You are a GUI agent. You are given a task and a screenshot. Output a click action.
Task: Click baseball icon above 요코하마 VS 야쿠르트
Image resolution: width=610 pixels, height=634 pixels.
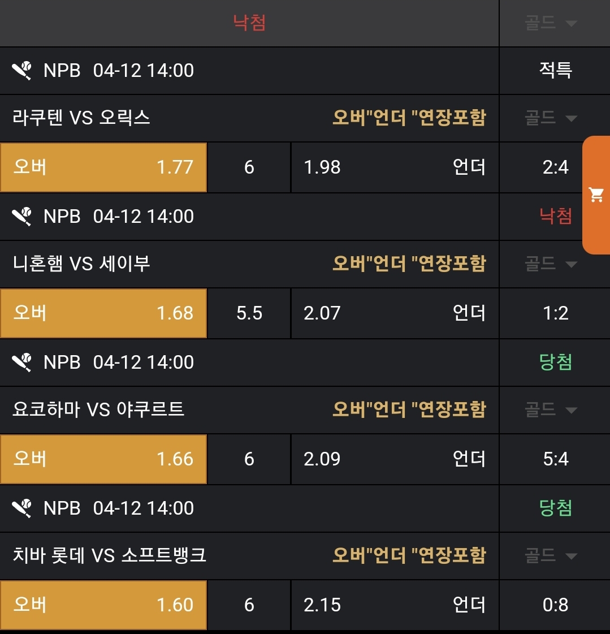pos(22,363)
